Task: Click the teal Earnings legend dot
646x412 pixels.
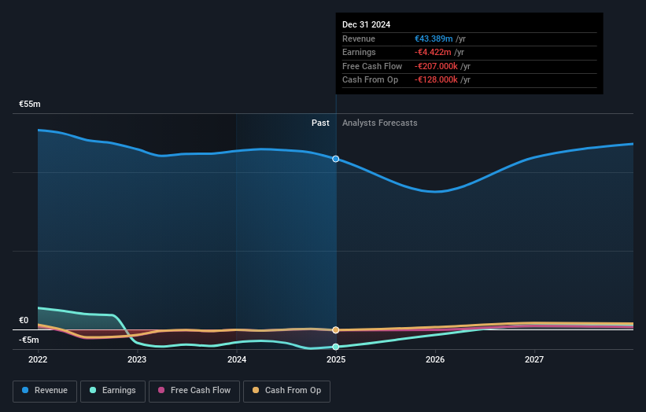Action: (93, 390)
